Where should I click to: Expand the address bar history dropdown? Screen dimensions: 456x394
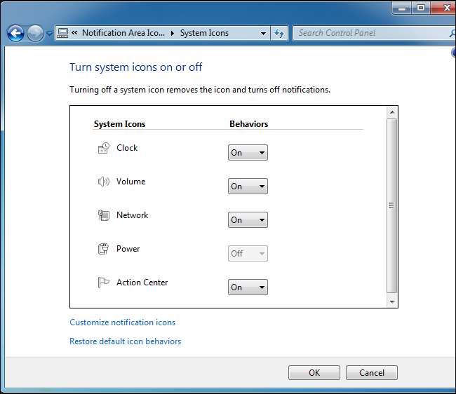(x=263, y=33)
